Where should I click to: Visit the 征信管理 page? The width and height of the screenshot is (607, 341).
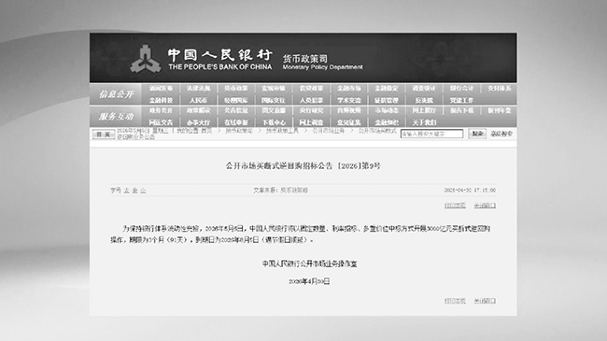[x=387, y=100]
